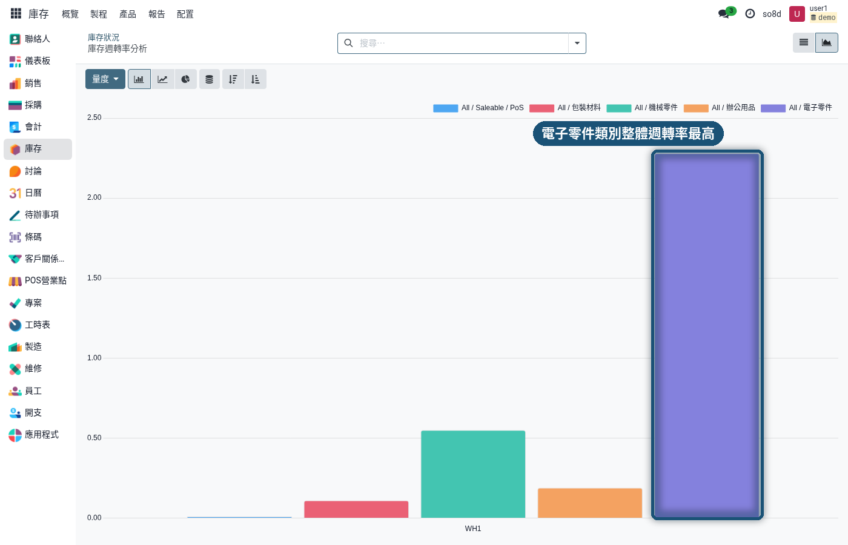Open the apps grid menu icon
The width and height of the screenshot is (848, 545).
pyautogui.click(x=16, y=13)
